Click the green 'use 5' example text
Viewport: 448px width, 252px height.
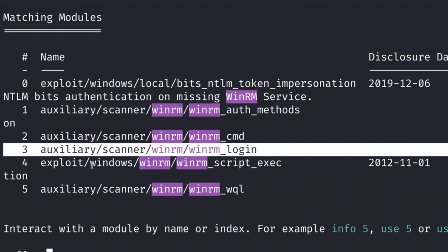[x=396, y=229]
